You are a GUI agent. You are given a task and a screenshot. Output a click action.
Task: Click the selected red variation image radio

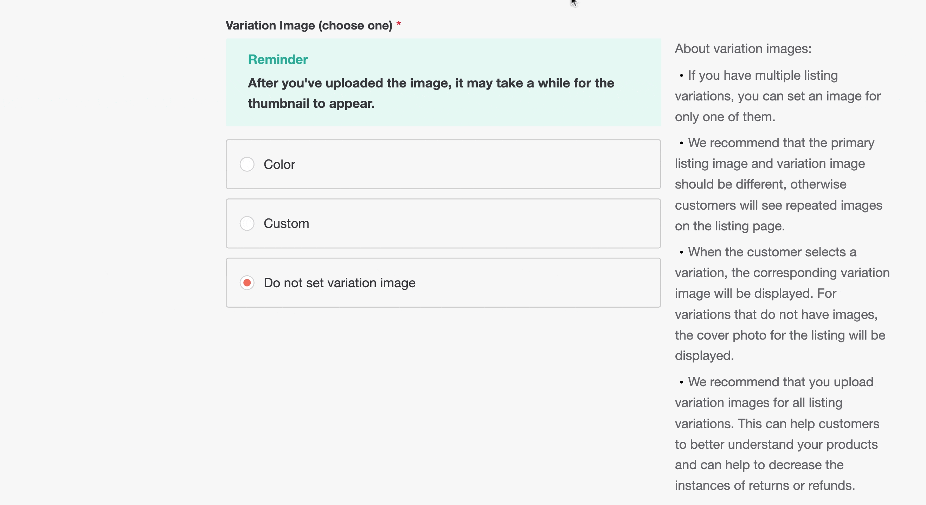pos(247,283)
